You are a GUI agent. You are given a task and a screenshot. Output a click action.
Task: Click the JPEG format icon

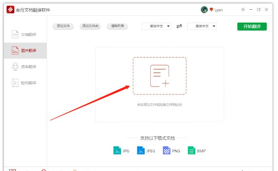[x=141, y=150]
